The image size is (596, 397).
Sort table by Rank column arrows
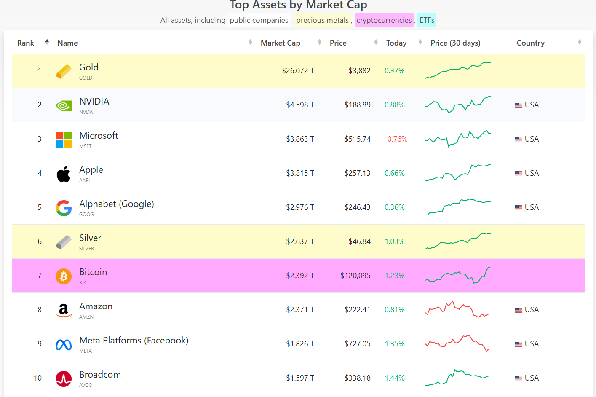pos(47,42)
